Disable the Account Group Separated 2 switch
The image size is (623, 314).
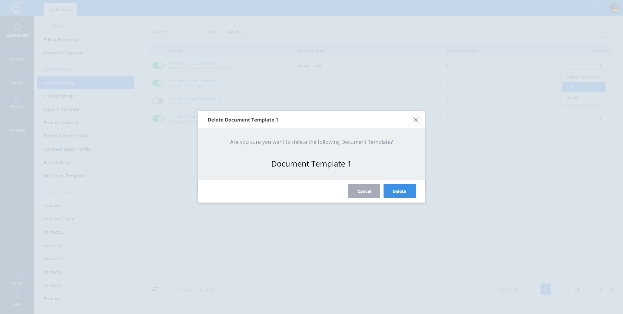point(158,83)
